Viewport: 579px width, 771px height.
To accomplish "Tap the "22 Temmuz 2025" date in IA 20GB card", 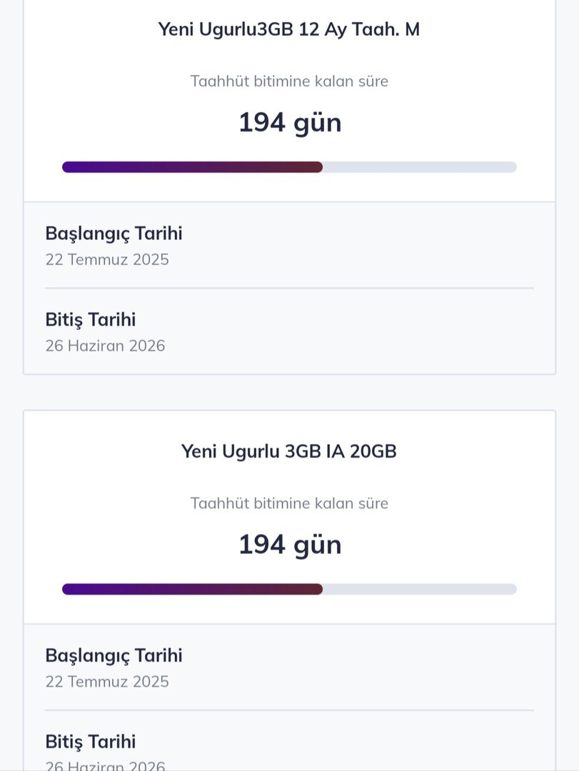I will [x=107, y=681].
